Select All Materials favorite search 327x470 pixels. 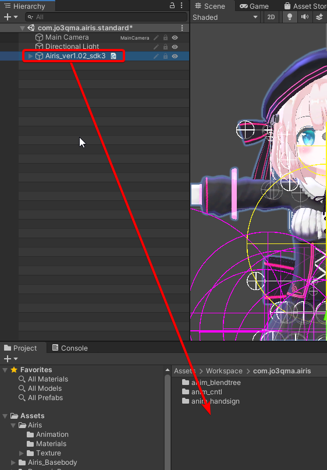(48, 379)
